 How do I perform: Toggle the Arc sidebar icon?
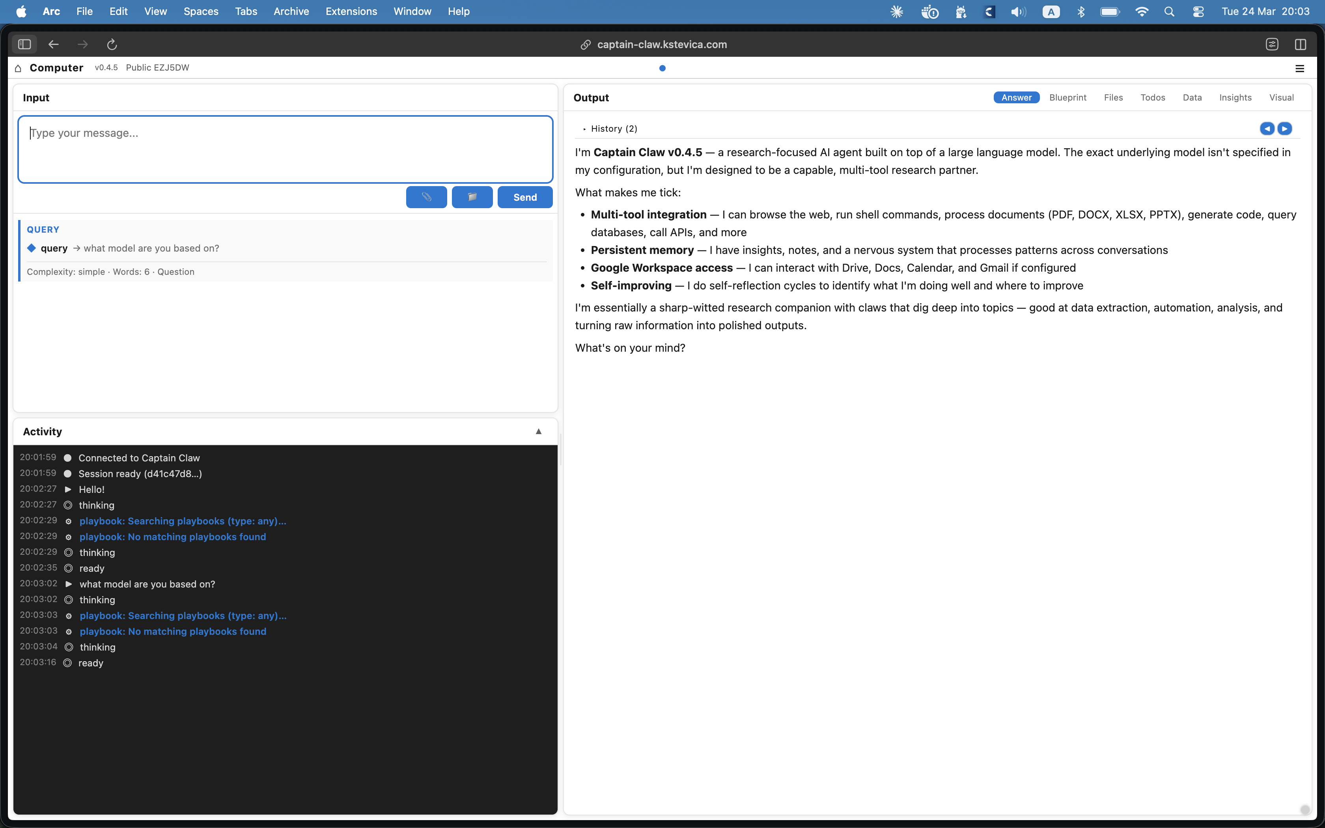pos(24,44)
